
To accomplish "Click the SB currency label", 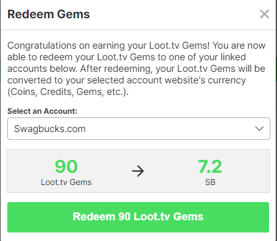I will [210, 182].
